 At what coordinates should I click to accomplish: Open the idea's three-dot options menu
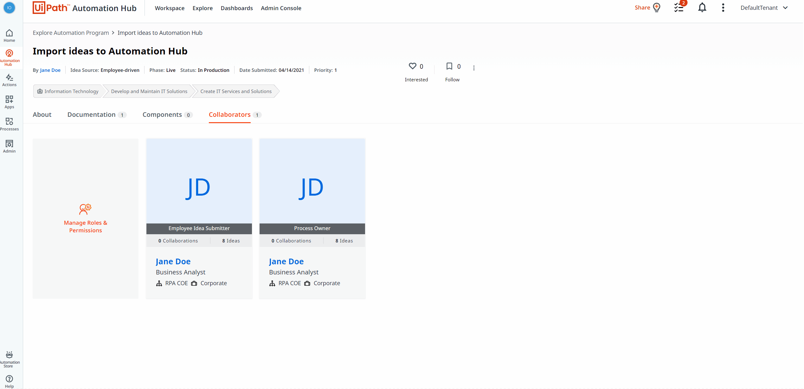(474, 68)
